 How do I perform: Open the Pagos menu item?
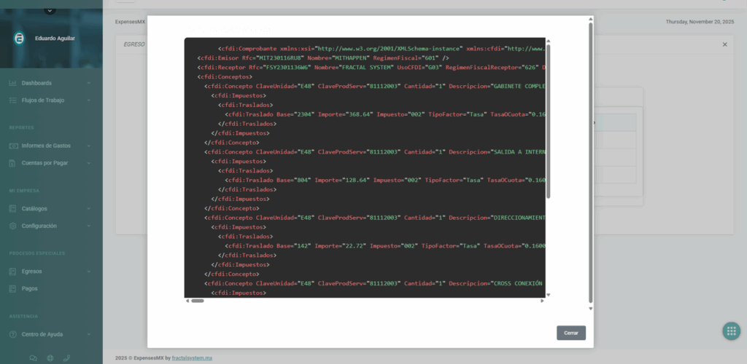pos(30,288)
